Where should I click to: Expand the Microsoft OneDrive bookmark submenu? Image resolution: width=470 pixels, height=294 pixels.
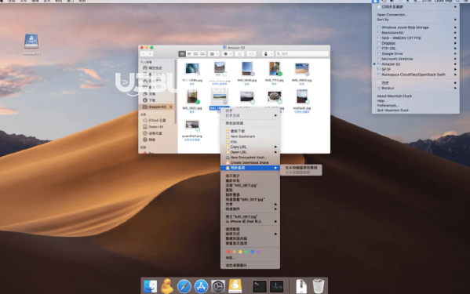point(415,59)
